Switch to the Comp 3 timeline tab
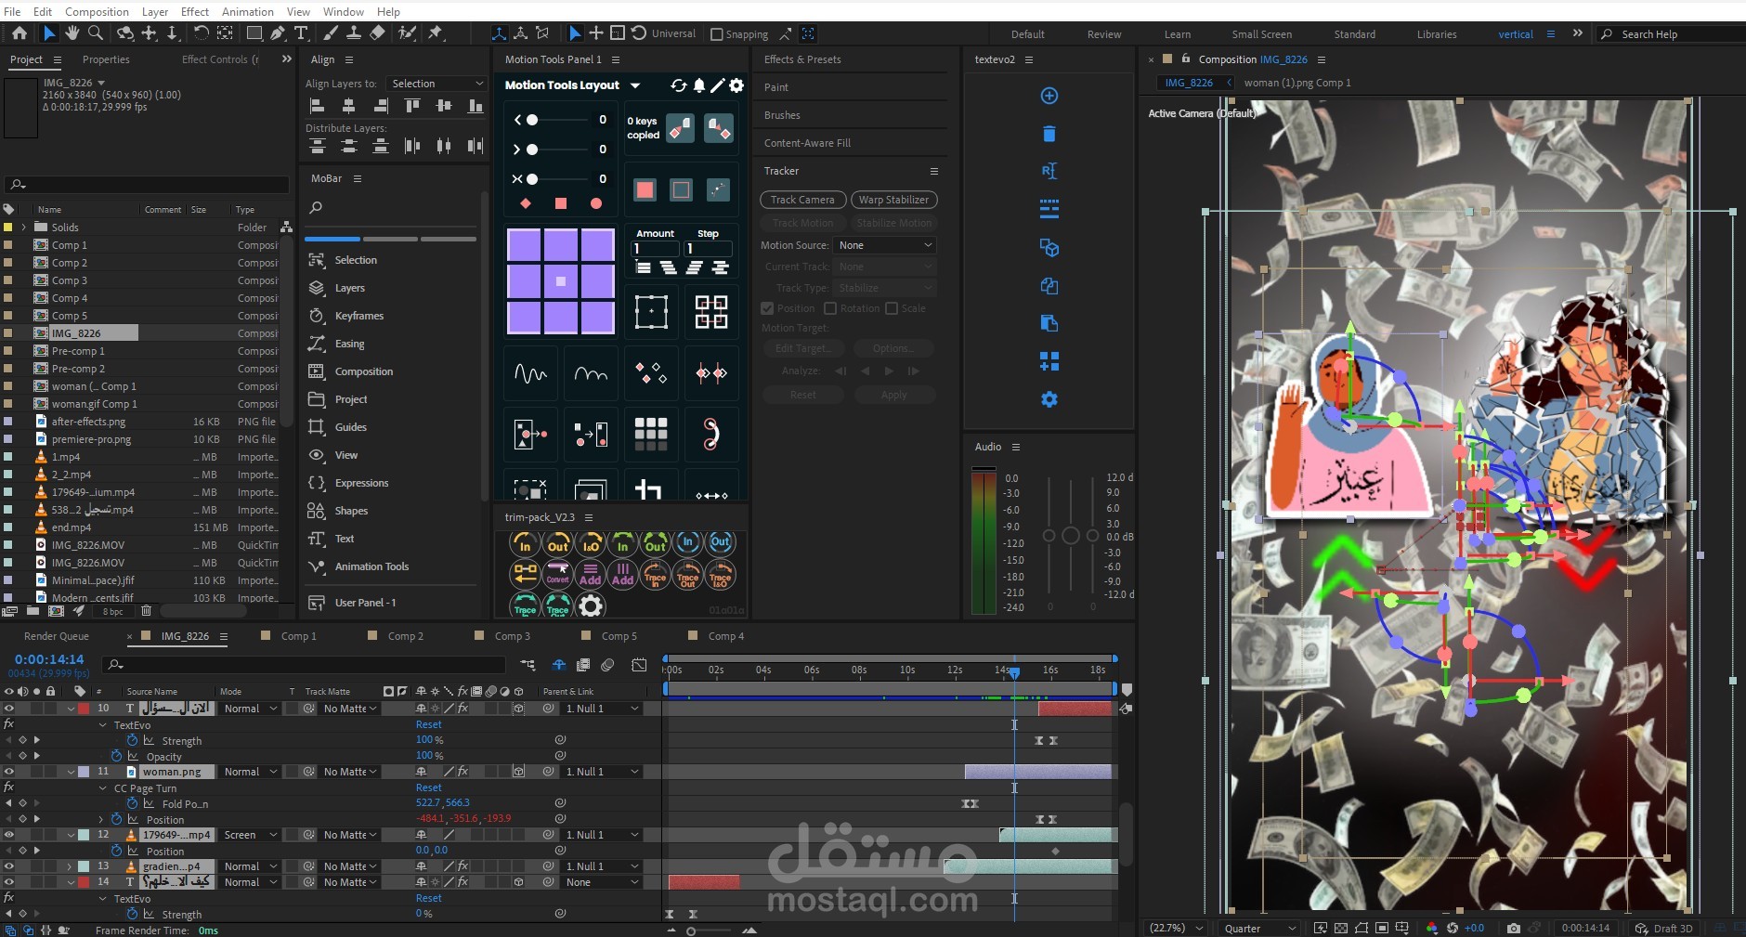Screen dimensions: 1746x937 [512, 636]
